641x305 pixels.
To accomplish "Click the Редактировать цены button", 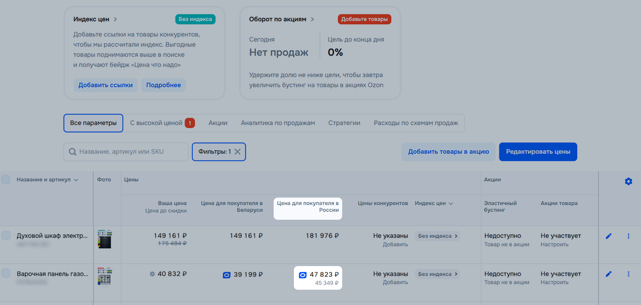I will [x=538, y=152].
